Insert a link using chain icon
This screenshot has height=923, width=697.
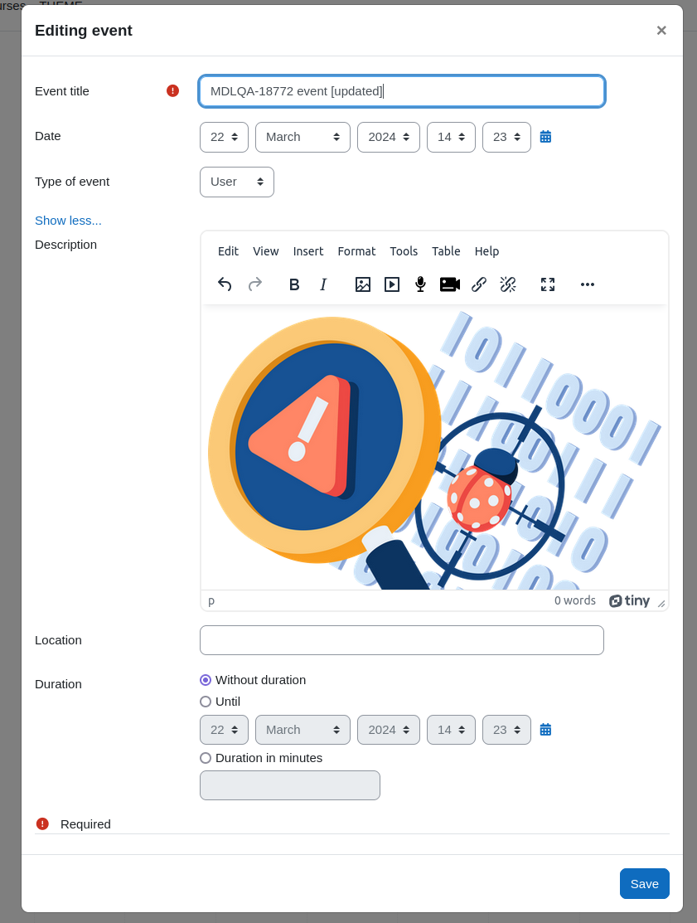pyautogui.click(x=479, y=284)
